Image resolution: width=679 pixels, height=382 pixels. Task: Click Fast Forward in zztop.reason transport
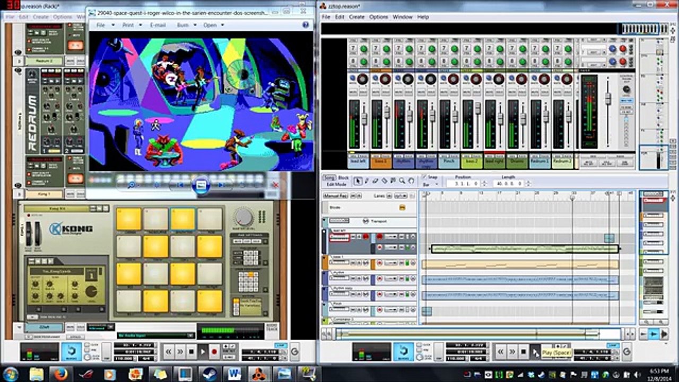tap(512, 351)
